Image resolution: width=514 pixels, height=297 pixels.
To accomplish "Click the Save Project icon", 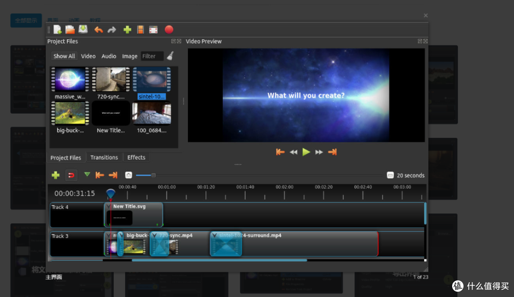I will pos(83,29).
